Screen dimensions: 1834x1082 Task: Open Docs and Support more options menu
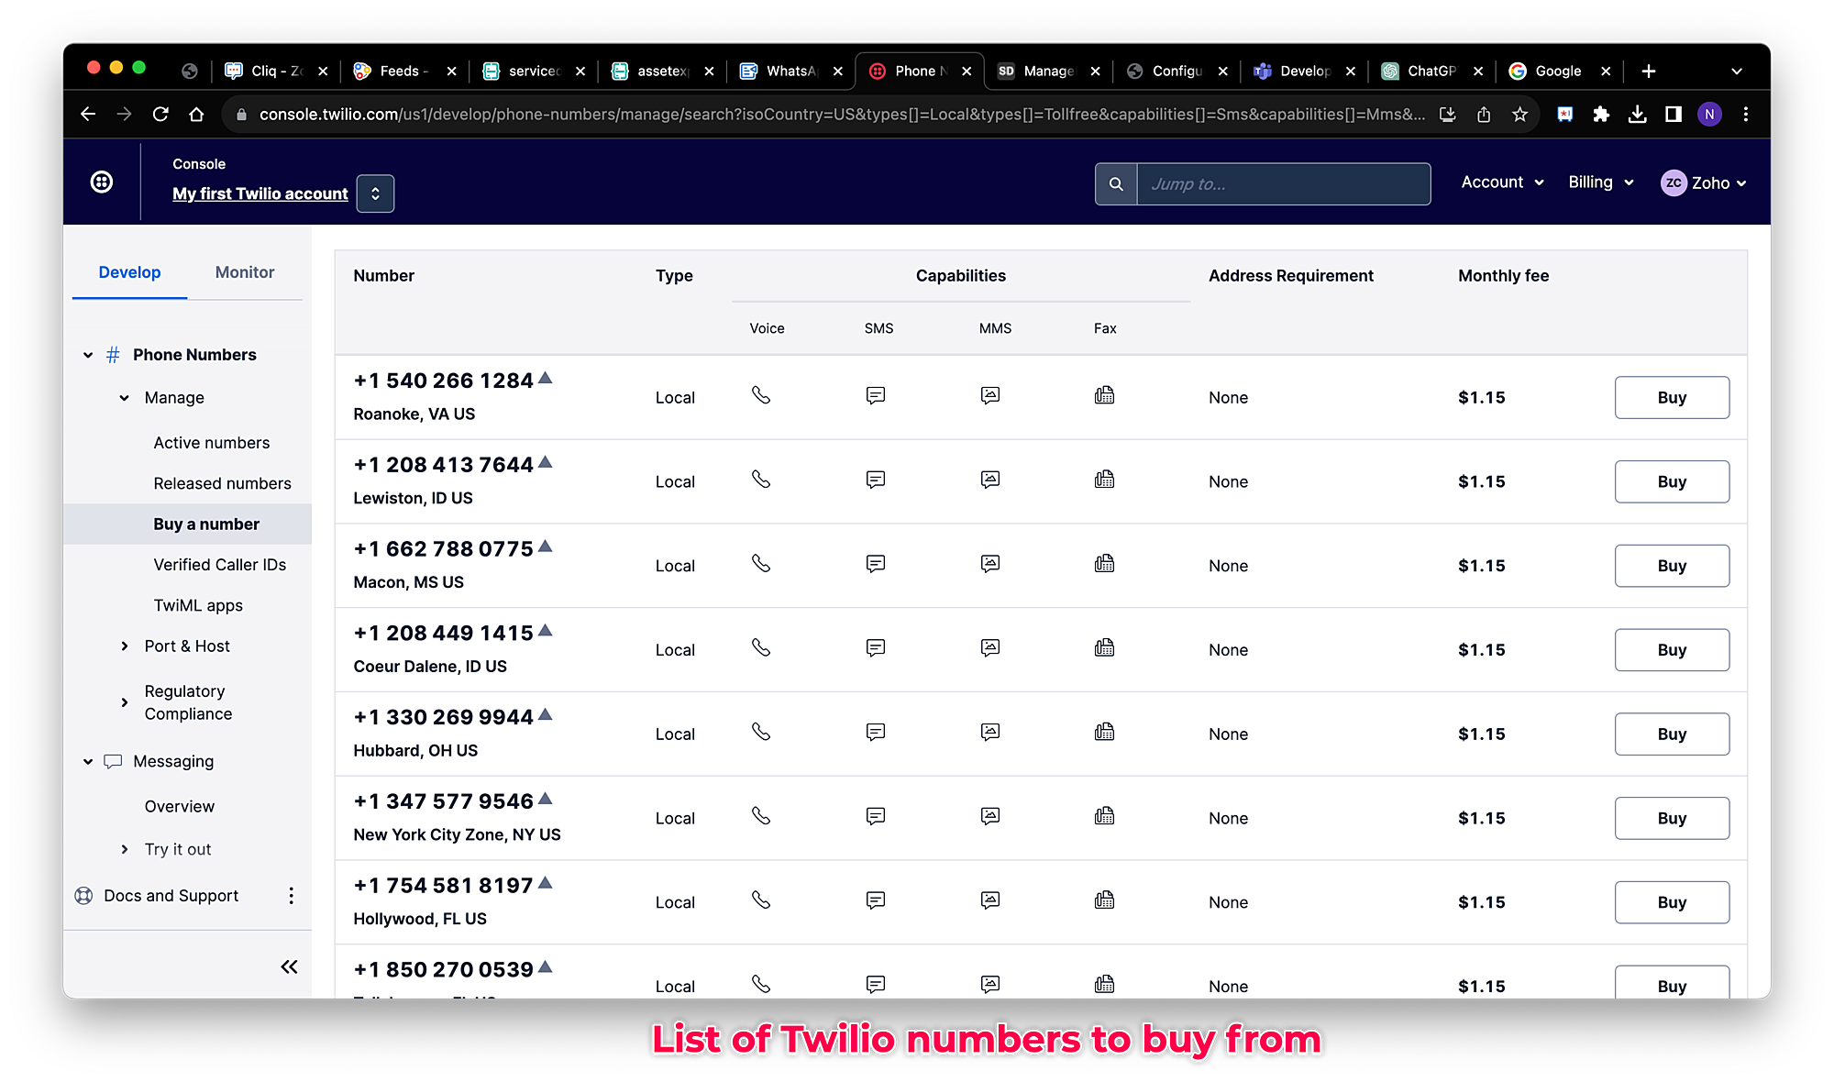pyautogui.click(x=292, y=896)
